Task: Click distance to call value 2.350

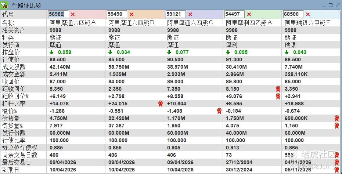Action: [x=115, y=89]
